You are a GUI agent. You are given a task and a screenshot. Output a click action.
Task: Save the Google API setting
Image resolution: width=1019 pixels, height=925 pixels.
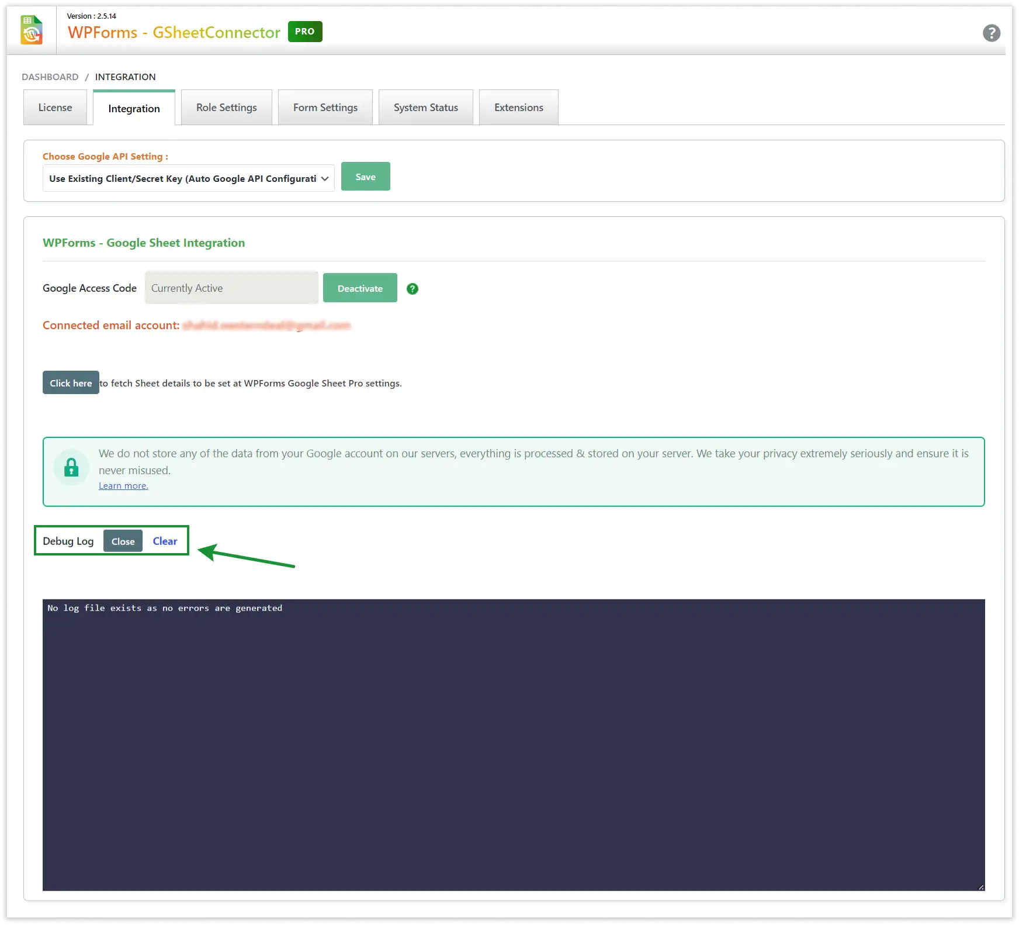coord(365,176)
